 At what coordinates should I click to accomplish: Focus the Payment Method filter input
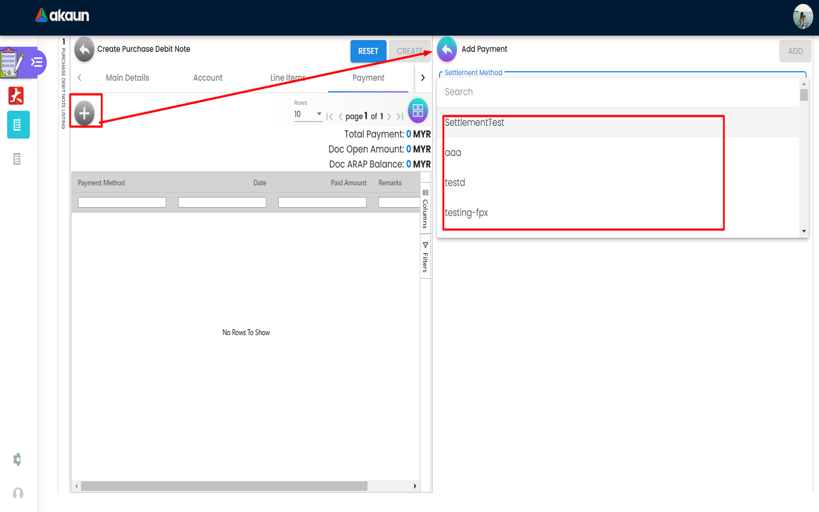tap(122, 203)
